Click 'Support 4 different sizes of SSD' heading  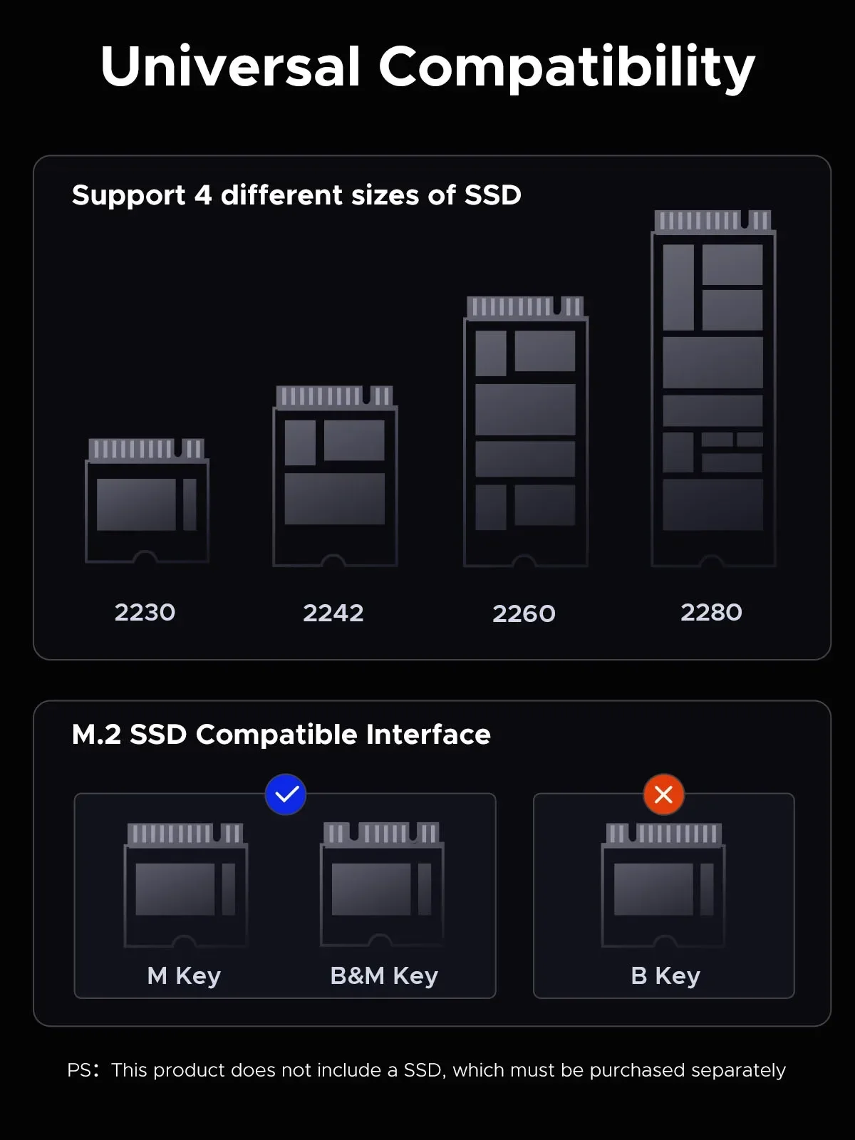[296, 195]
